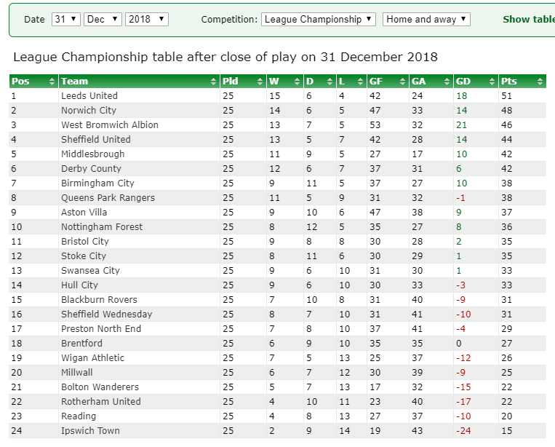Screen dimensions: 555x447
Task: Expand the League Championship competition dropdown
Action: click(318, 19)
